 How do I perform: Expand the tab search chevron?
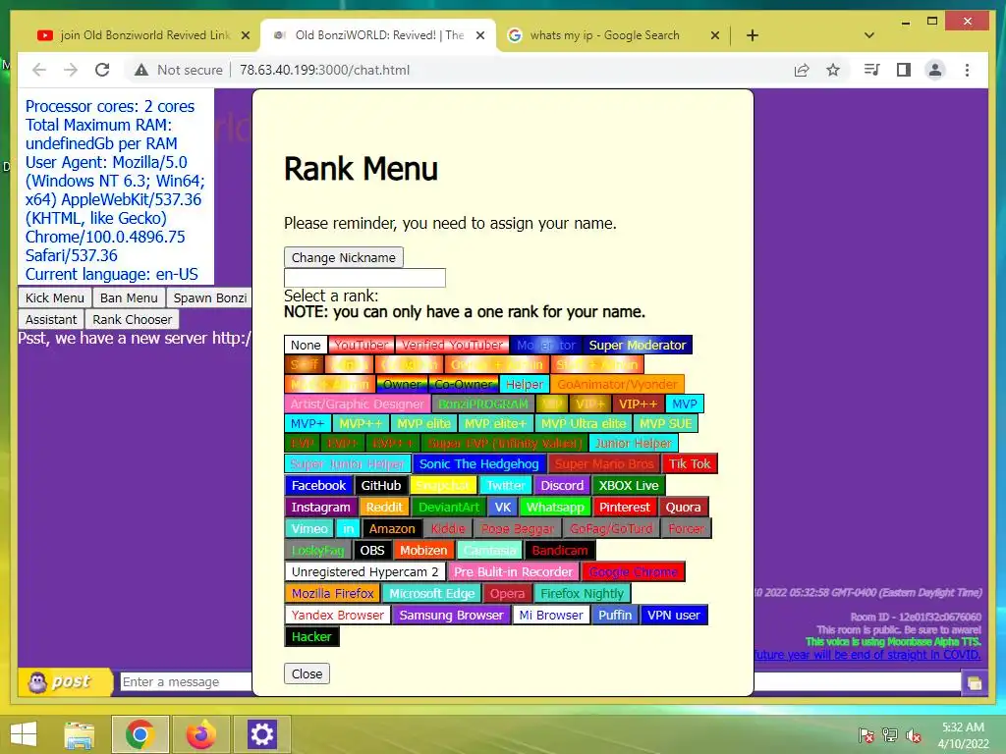tap(868, 36)
